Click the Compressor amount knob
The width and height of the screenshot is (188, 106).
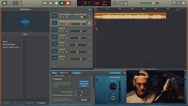[x=113, y=86]
